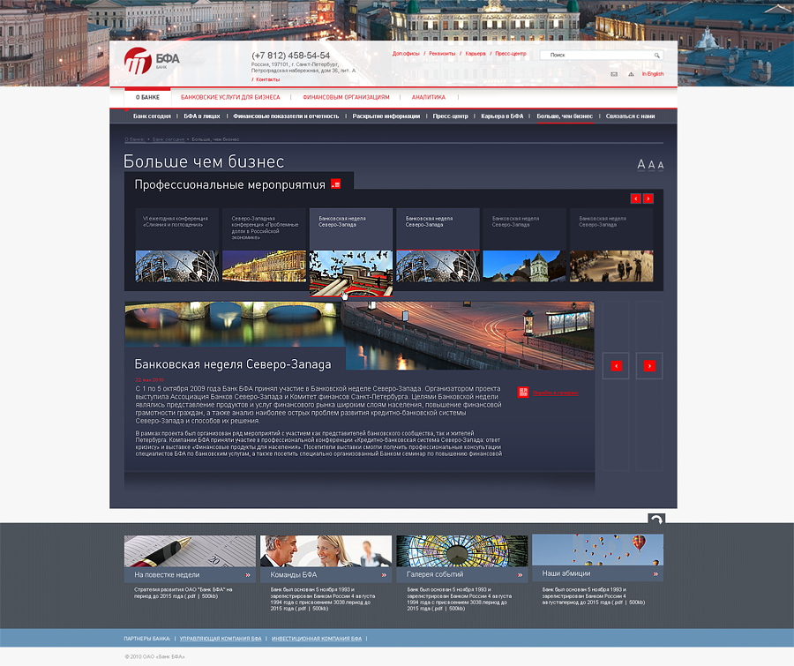The image size is (794, 666).
Task: Open ФИНАНСОВЫМ ОРГАНИЗАЦИЯМ tab
Action: click(x=346, y=97)
